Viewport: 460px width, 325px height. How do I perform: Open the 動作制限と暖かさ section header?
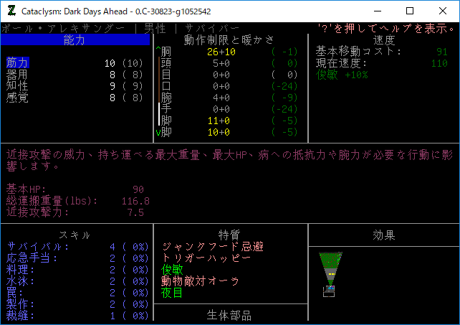click(229, 40)
